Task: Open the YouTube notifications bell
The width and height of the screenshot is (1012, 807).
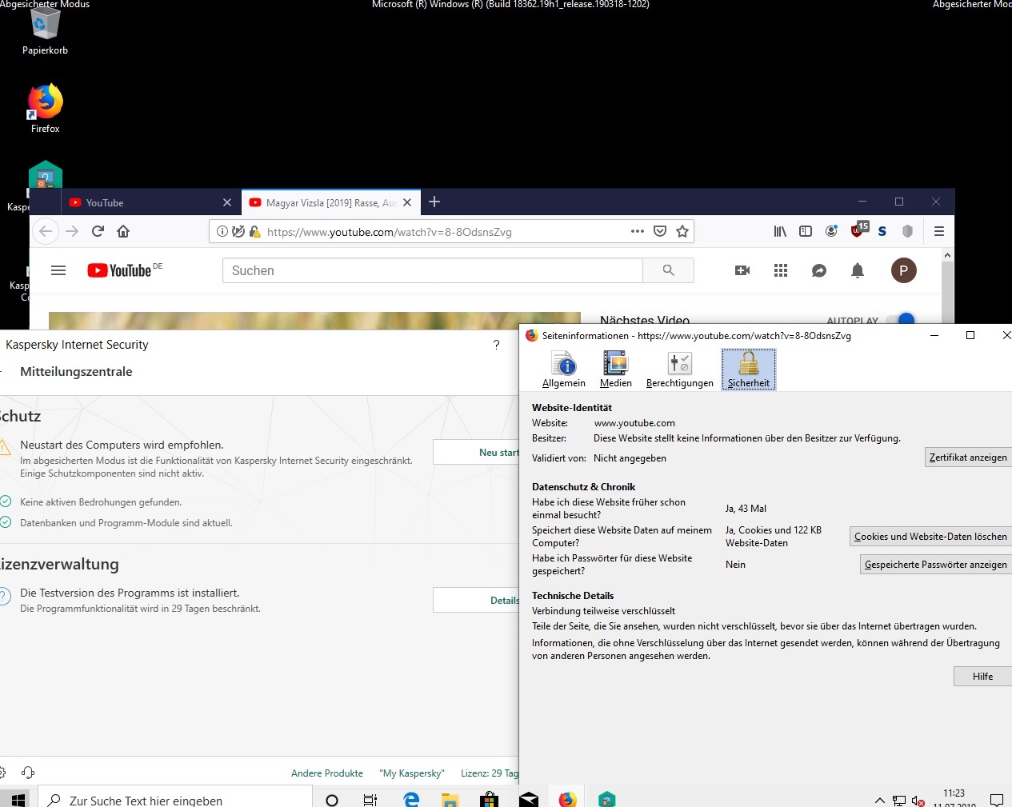Action: click(858, 270)
